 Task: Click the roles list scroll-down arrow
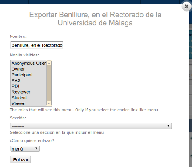(x=49, y=103)
